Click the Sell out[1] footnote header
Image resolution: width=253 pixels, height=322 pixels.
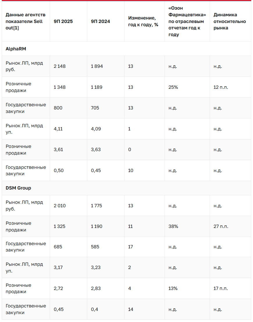24,21
